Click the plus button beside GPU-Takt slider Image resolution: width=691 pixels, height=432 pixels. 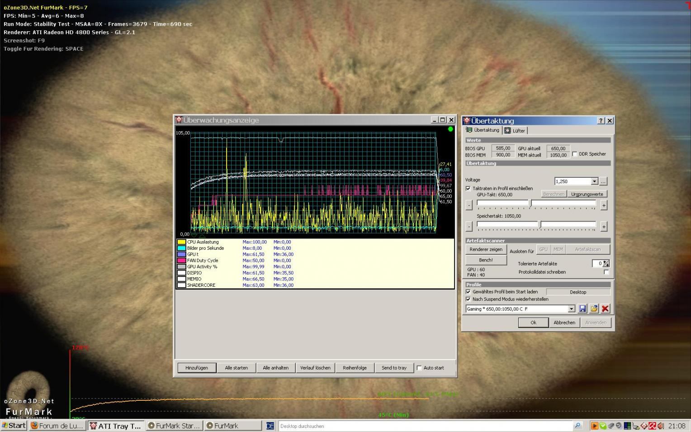(x=603, y=205)
